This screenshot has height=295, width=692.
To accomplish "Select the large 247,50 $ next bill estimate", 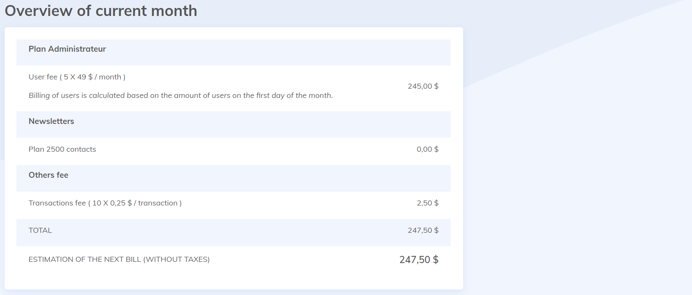I will tap(419, 260).
